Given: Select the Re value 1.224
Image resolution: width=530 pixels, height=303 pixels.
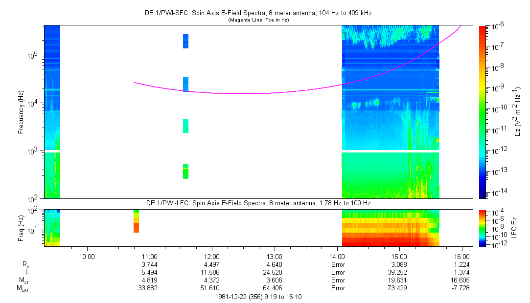Looking at the screenshot, I should pyautogui.click(x=461, y=264).
